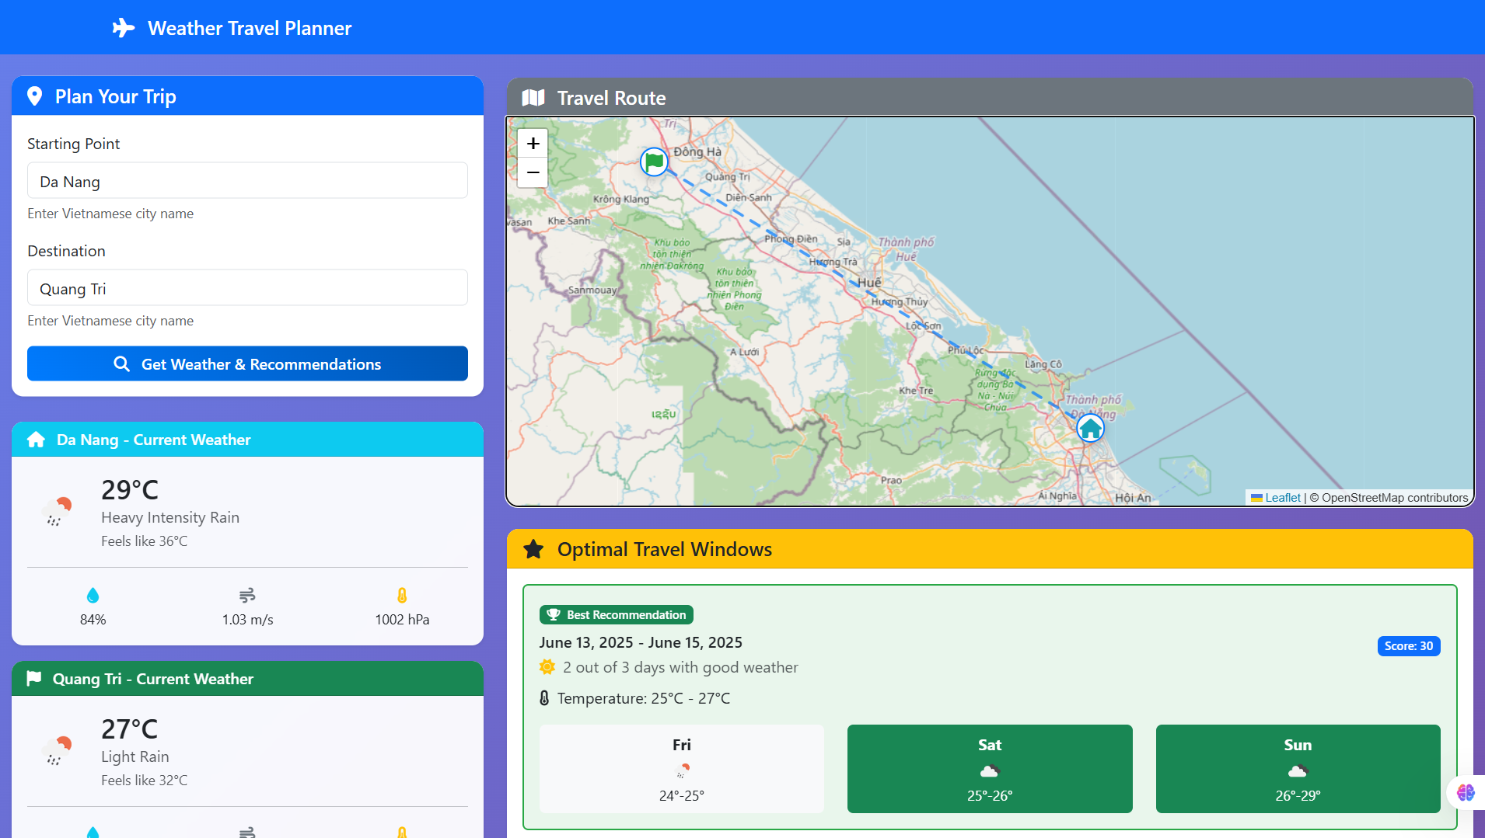Viewport: 1492px width, 838px height.
Task: Click the sun icon beside good weather days
Action: [x=547, y=667]
